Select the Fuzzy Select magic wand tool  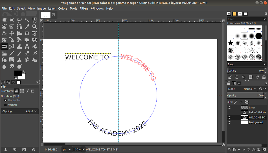(27, 20)
